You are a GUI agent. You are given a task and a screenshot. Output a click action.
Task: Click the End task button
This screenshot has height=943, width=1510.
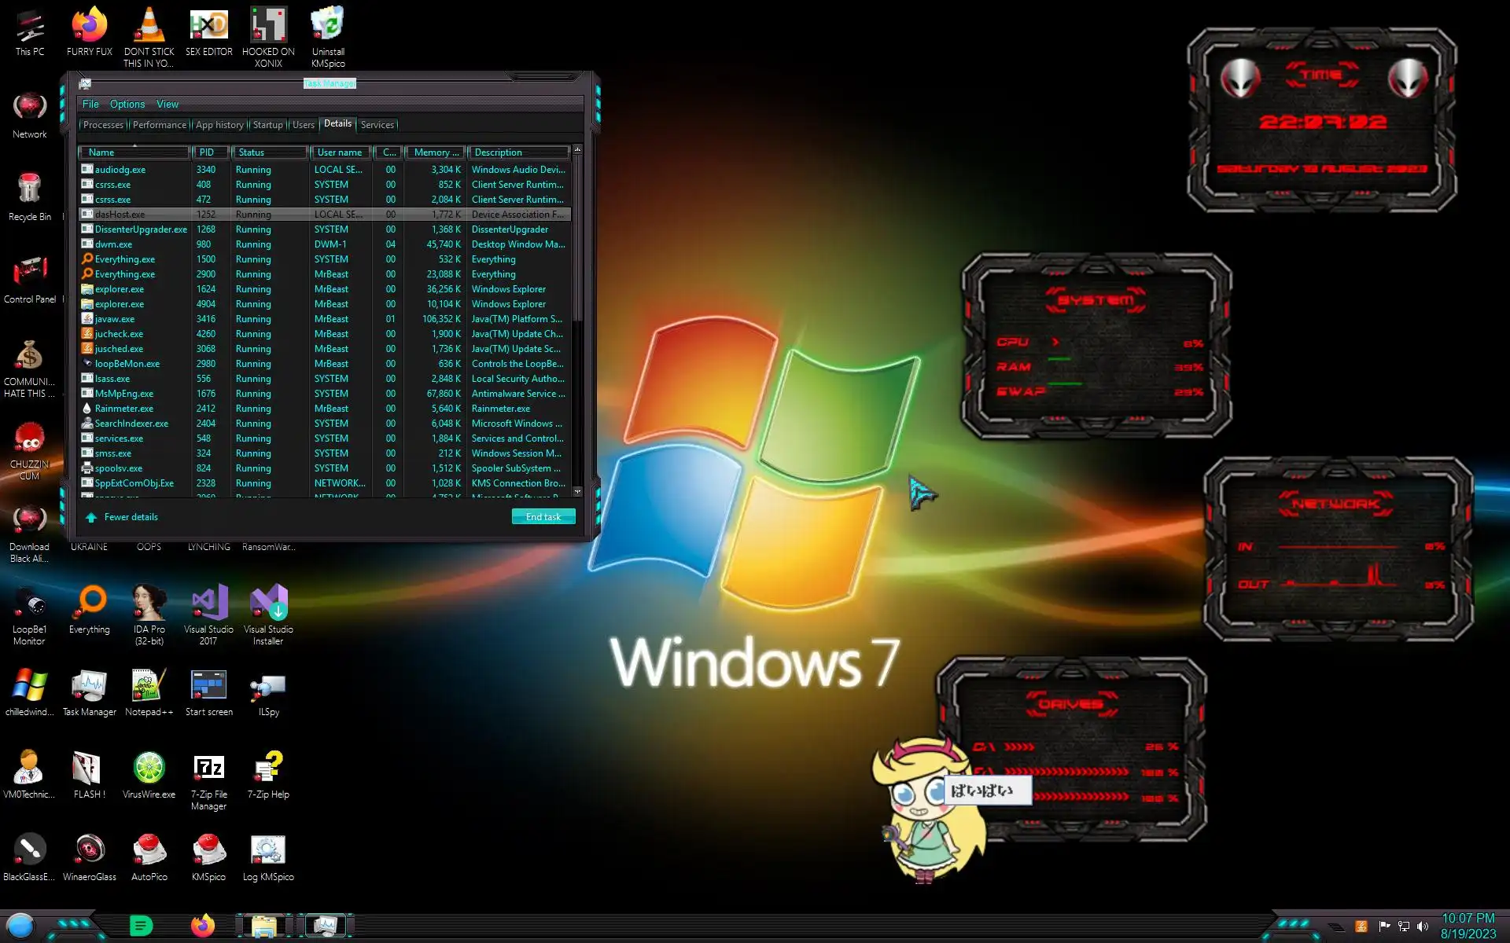(543, 516)
